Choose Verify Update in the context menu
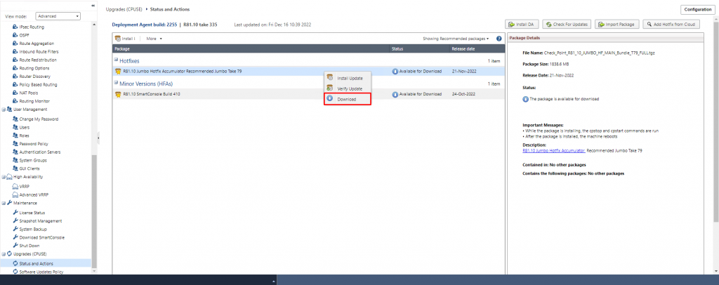This screenshot has width=719, height=285. (350, 88)
